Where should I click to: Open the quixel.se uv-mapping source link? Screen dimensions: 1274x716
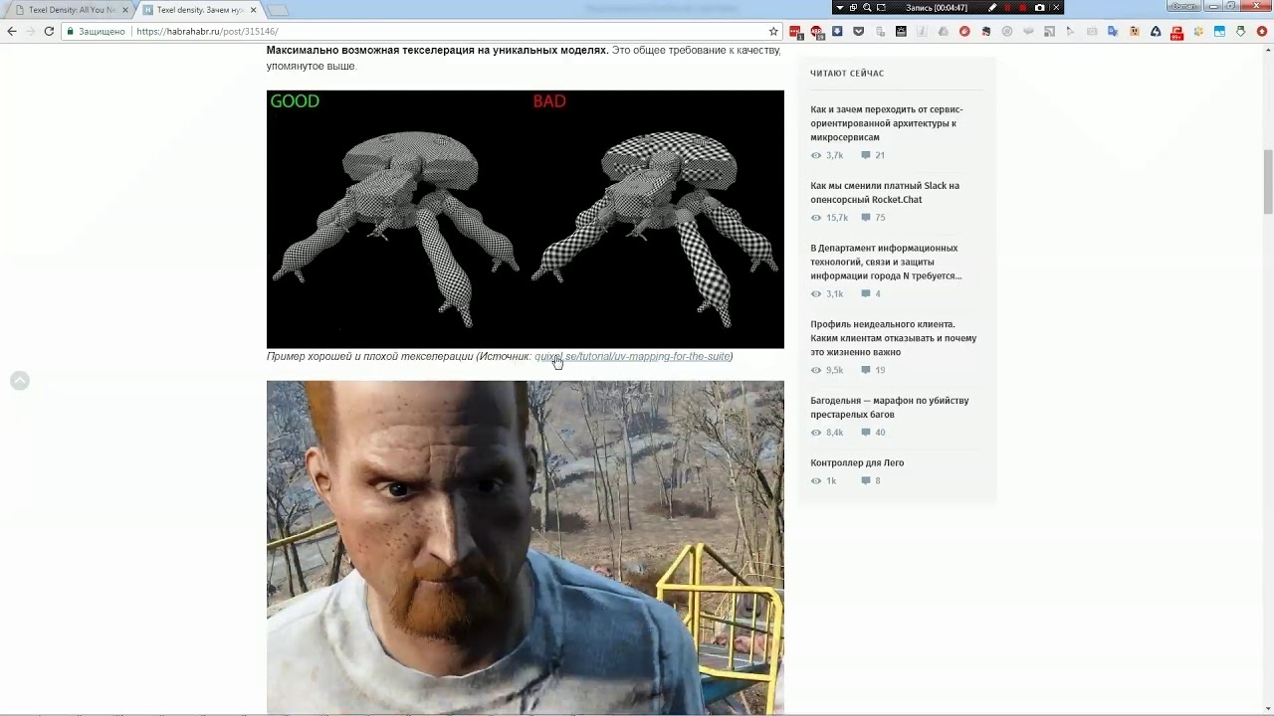point(632,356)
